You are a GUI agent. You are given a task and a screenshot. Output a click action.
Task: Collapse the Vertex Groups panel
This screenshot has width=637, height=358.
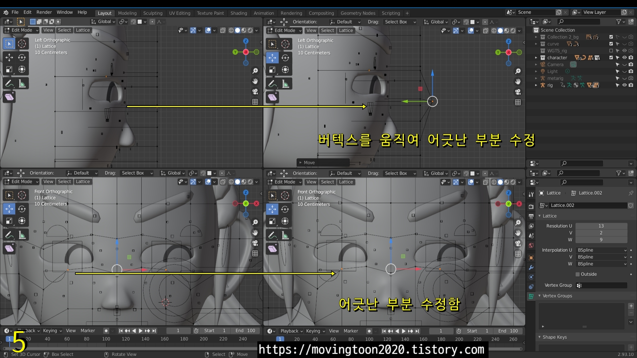[539, 296]
